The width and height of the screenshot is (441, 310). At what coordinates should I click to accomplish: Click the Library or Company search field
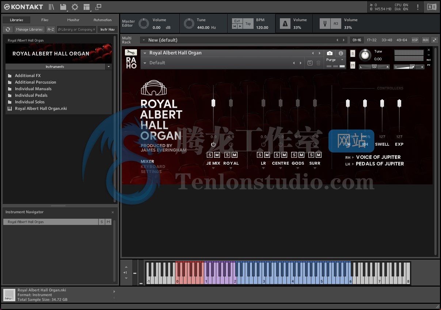click(x=77, y=30)
